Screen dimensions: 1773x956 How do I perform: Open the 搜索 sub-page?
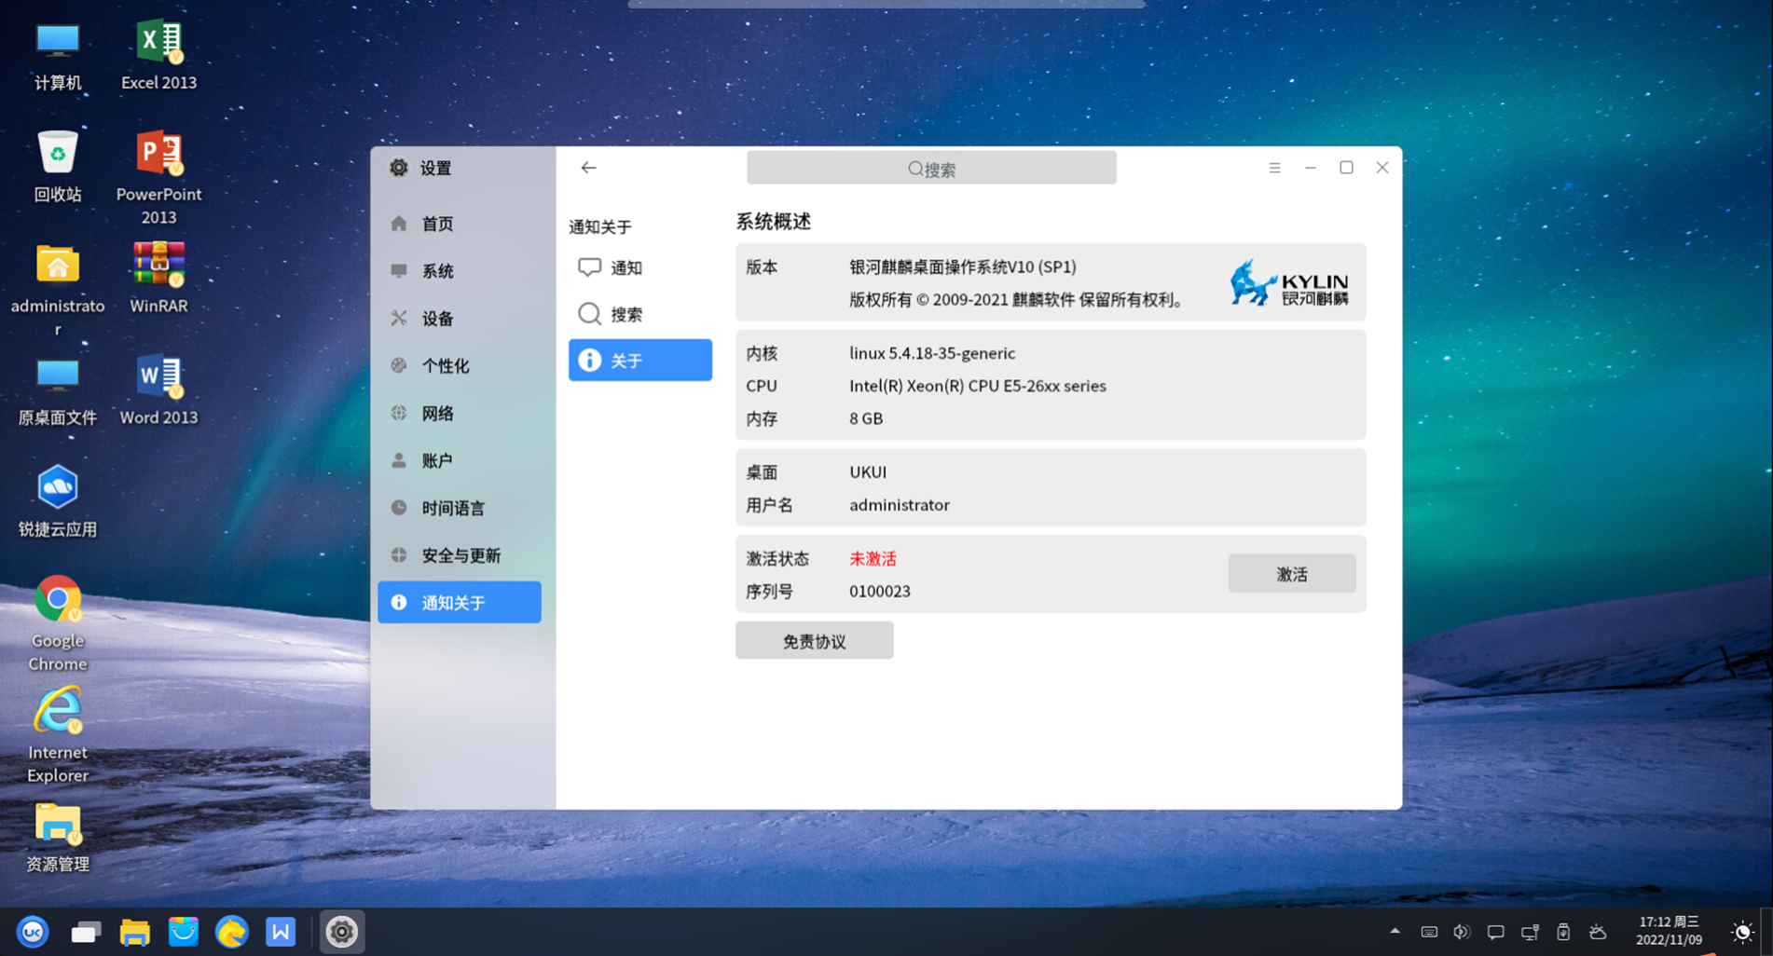[640, 314]
